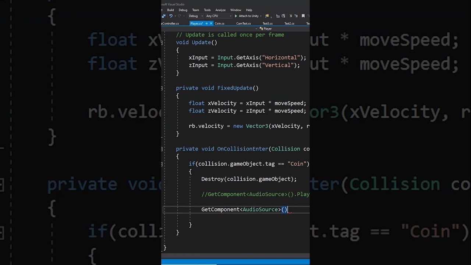Open the Team menu

195,10
